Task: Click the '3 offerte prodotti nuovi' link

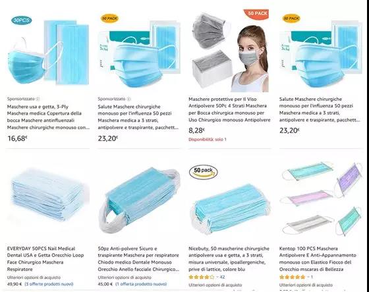Action: (49, 284)
